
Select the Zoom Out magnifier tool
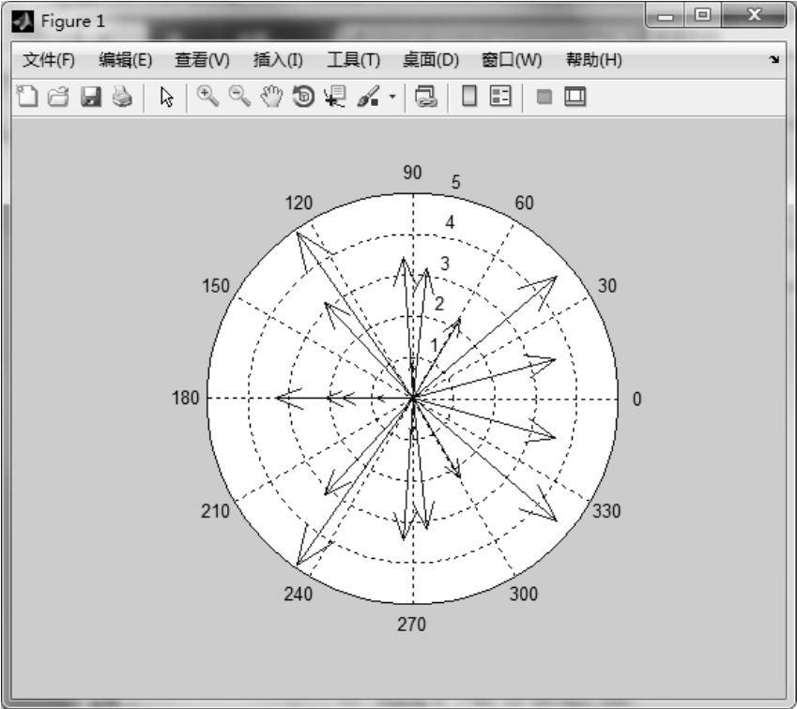point(241,97)
